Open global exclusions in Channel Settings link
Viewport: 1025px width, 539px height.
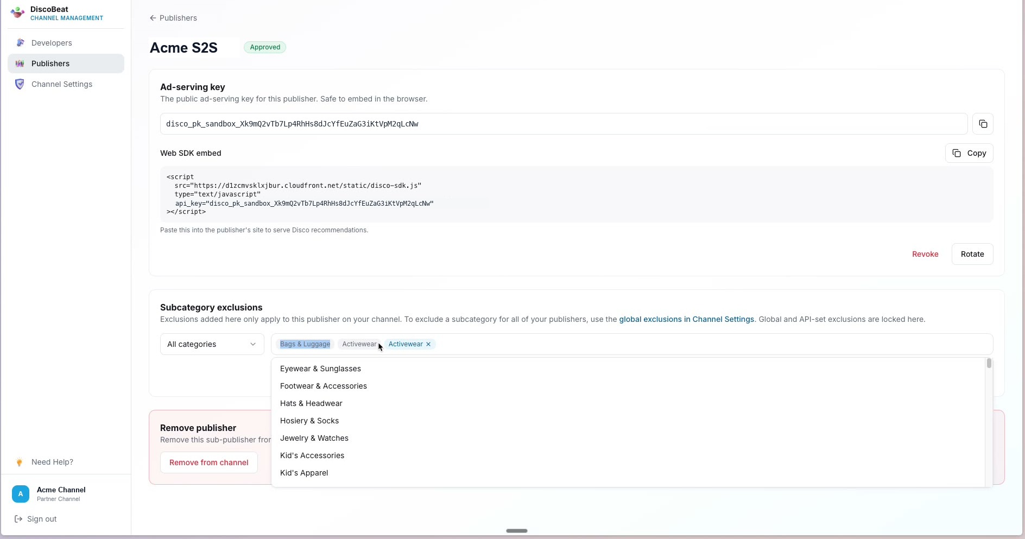[686, 319]
